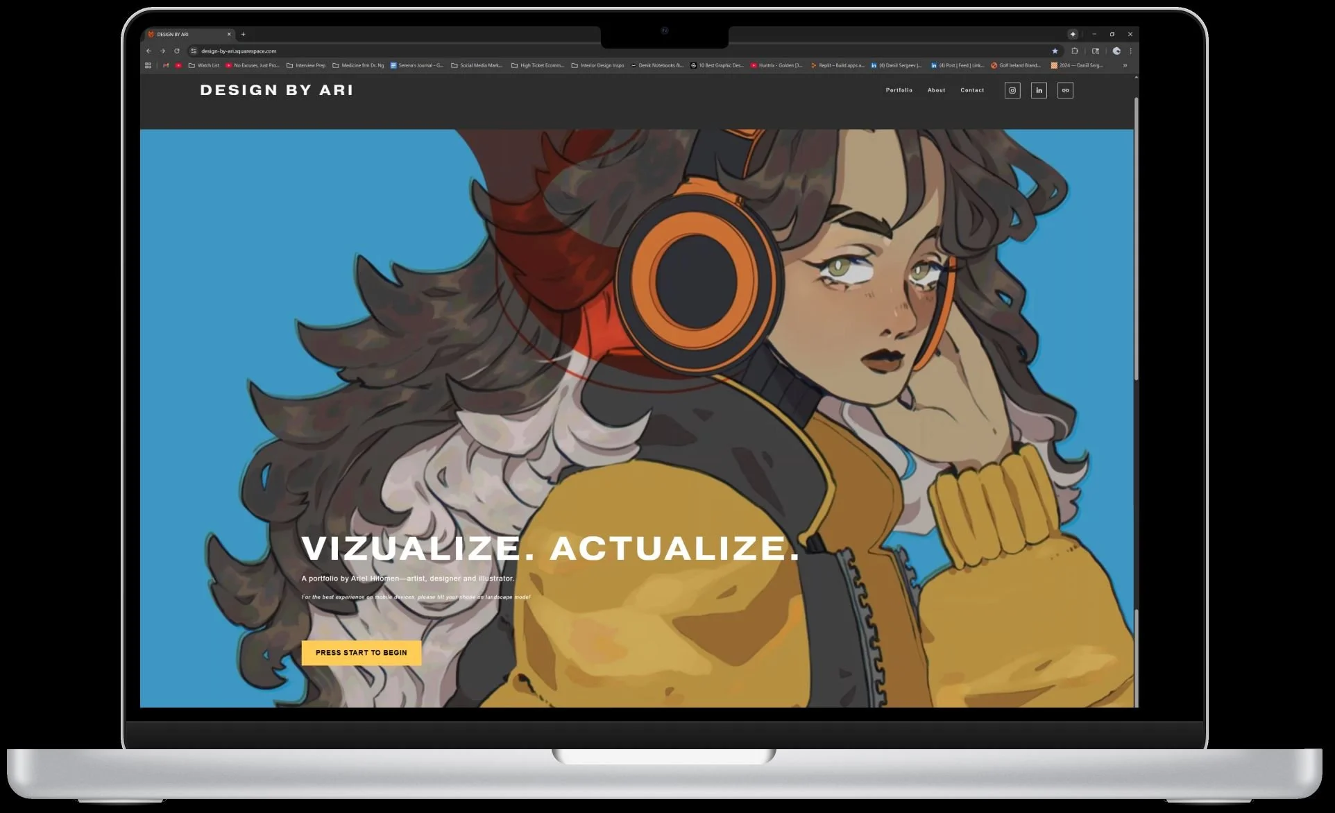Open the Interview Prep bookmark folder
1335x813 pixels.
306,65
